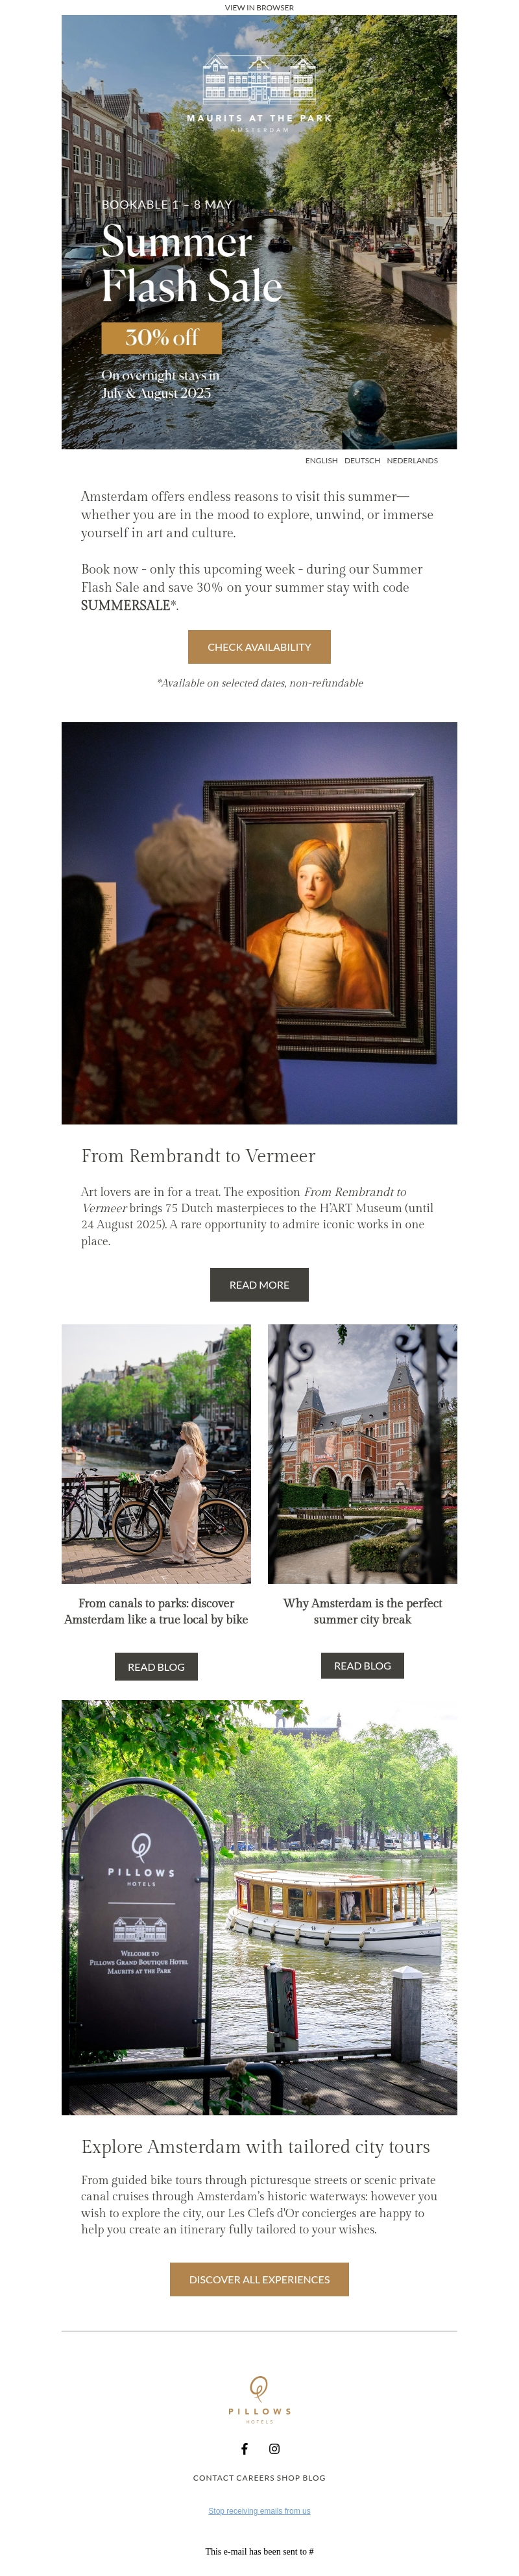Viewport: 519px width, 2576px height.
Task: Click the Maurits at the Park logo
Action: click(x=259, y=94)
